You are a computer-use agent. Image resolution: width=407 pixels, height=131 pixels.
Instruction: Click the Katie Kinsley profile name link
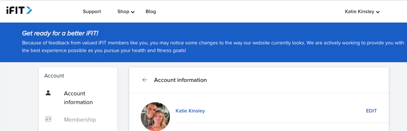(190, 111)
